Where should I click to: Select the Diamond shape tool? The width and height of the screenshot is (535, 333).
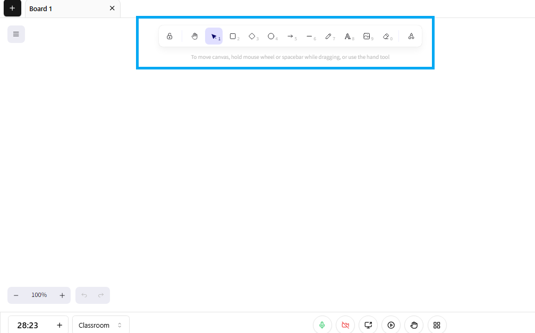pyautogui.click(x=252, y=36)
